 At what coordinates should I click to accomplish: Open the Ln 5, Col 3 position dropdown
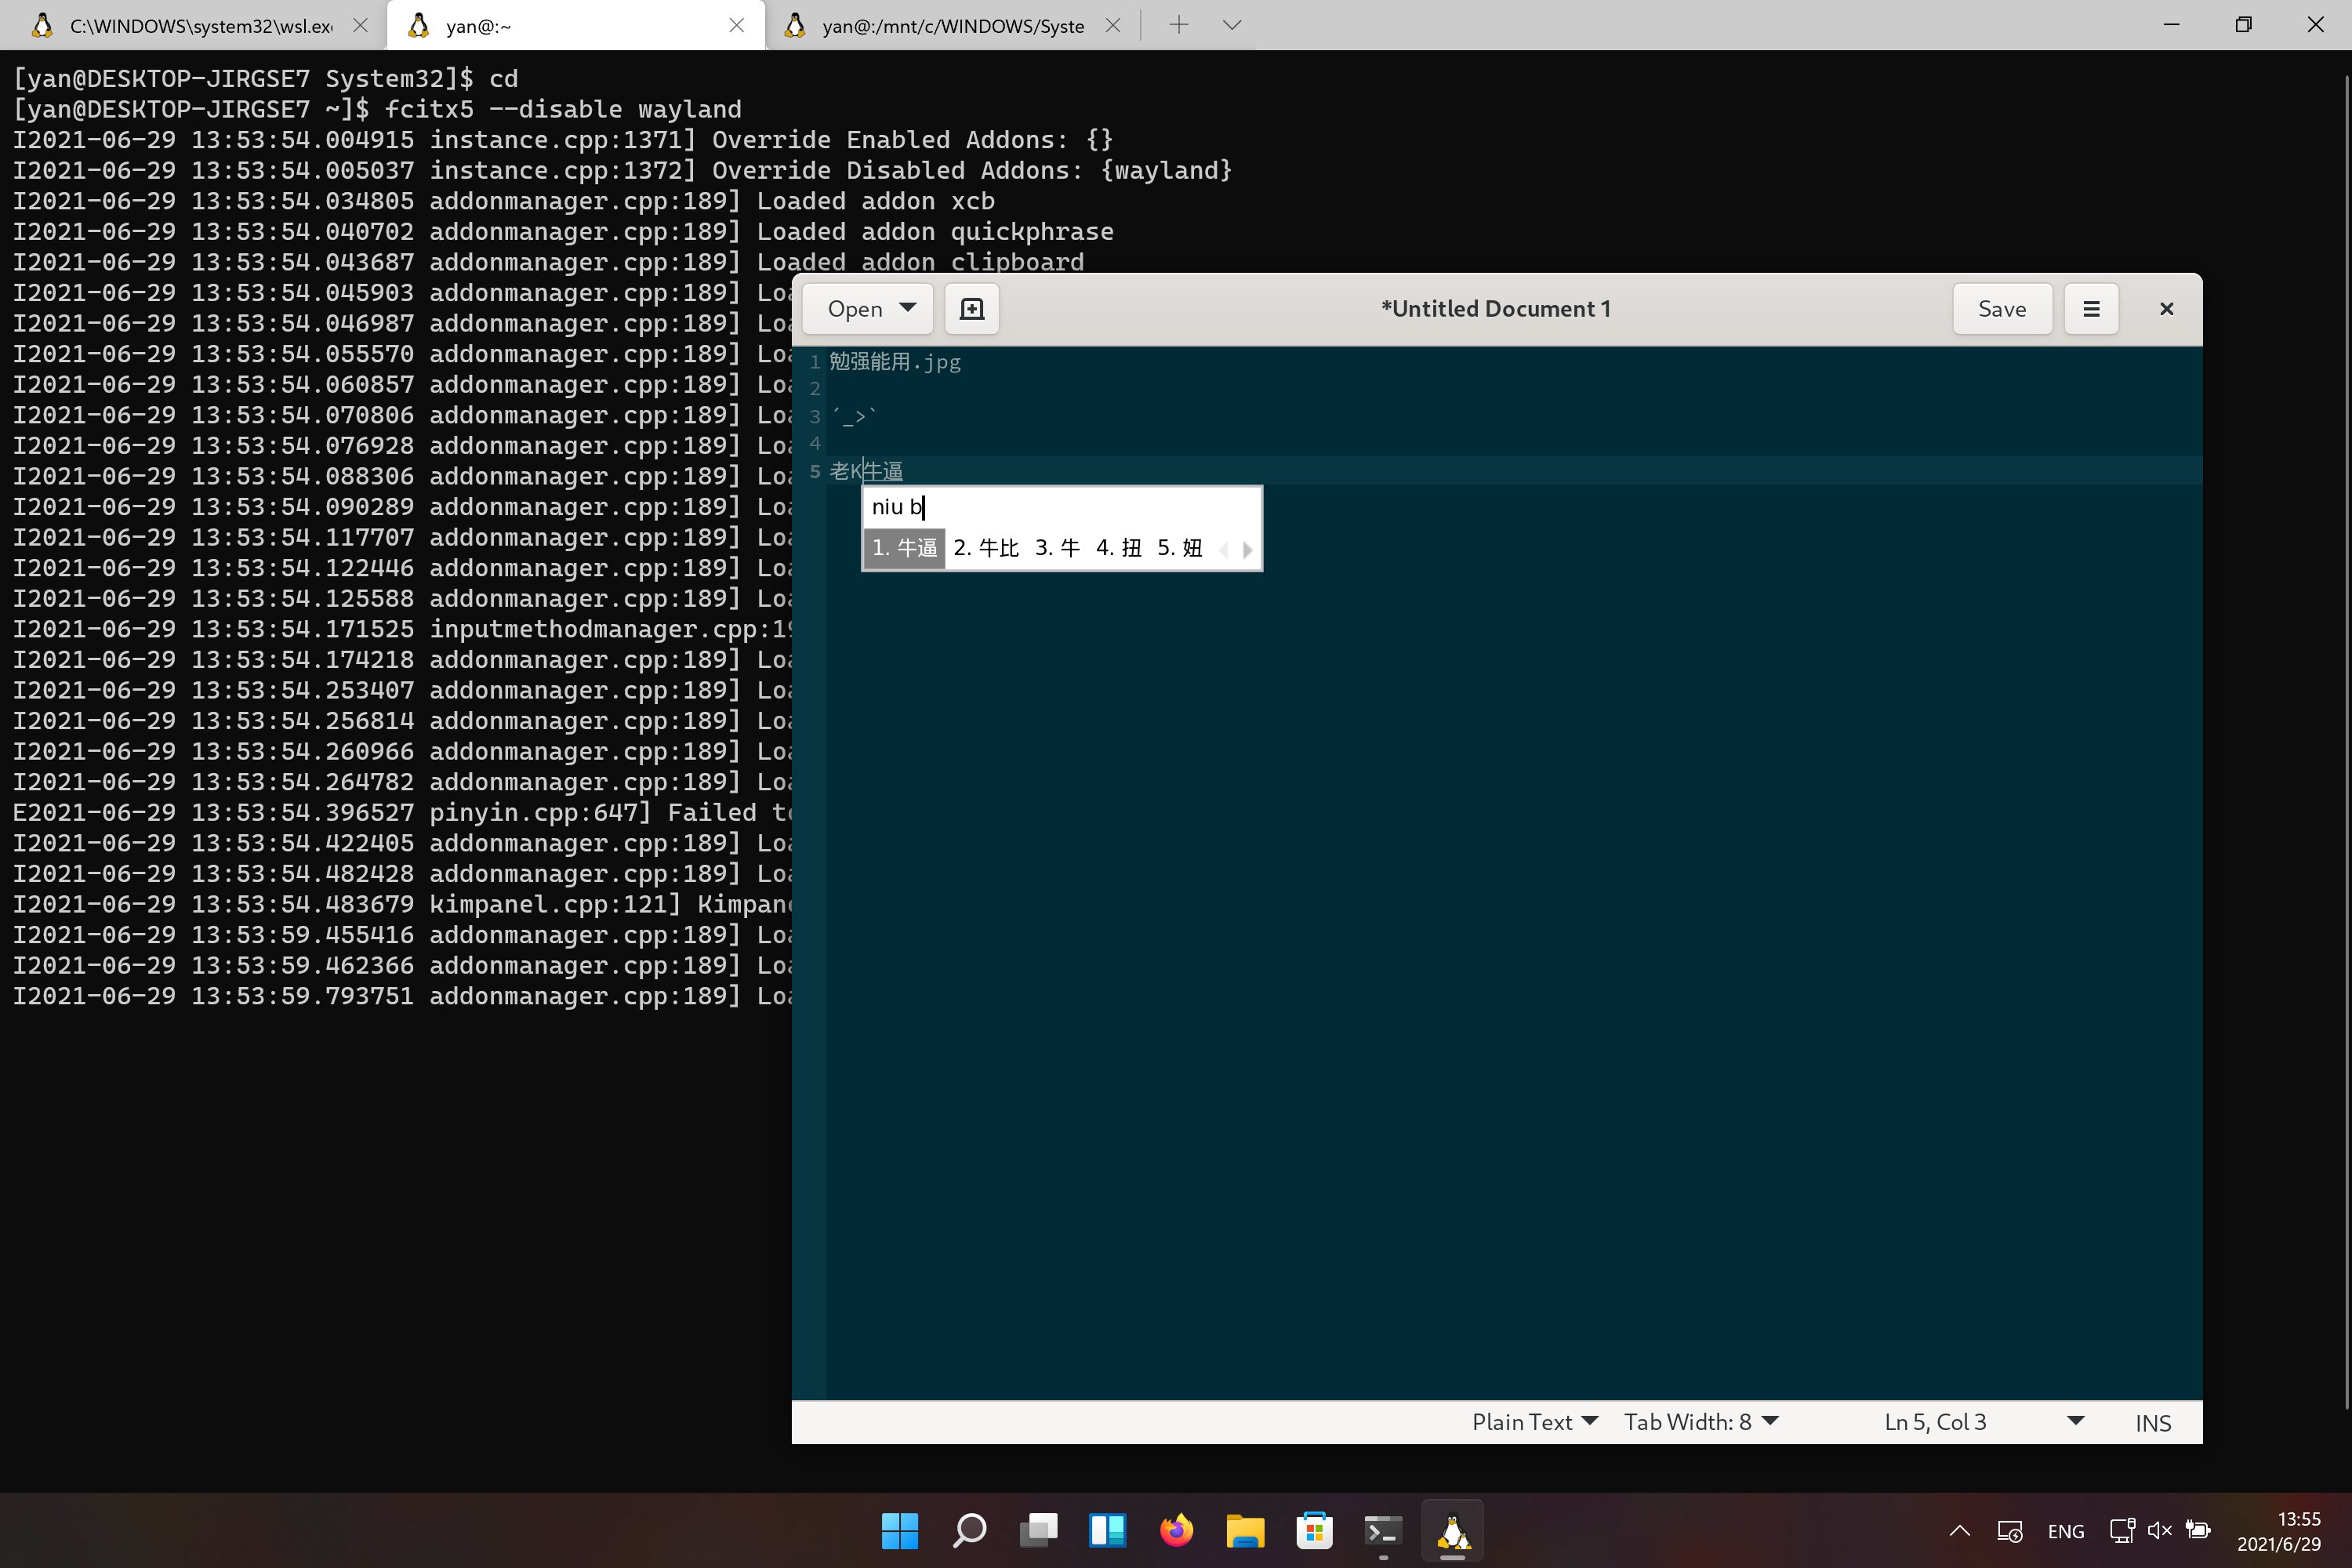point(1984,1422)
